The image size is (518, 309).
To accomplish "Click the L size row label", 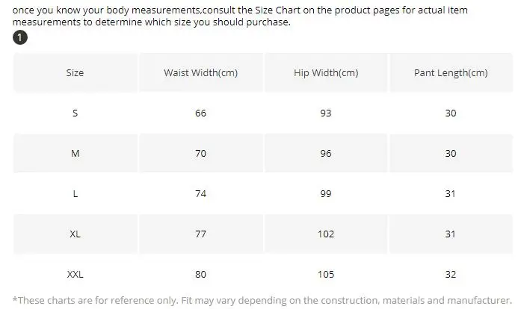I will point(75,193).
